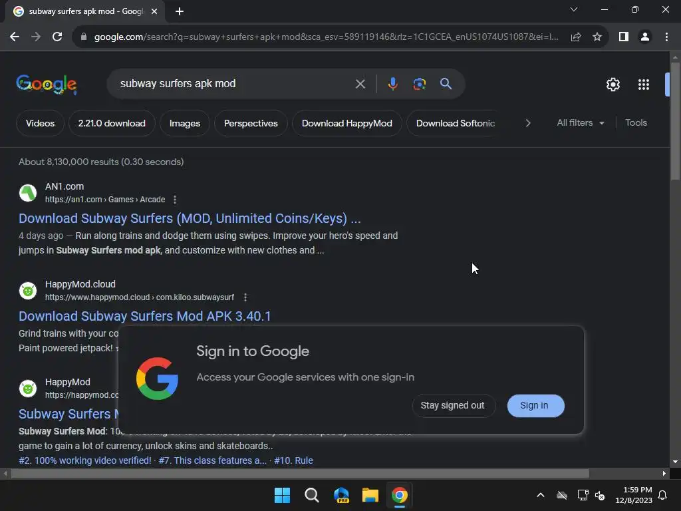Open tab search dropdown arrow
Screen dimensions: 681x511
(574, 9)
